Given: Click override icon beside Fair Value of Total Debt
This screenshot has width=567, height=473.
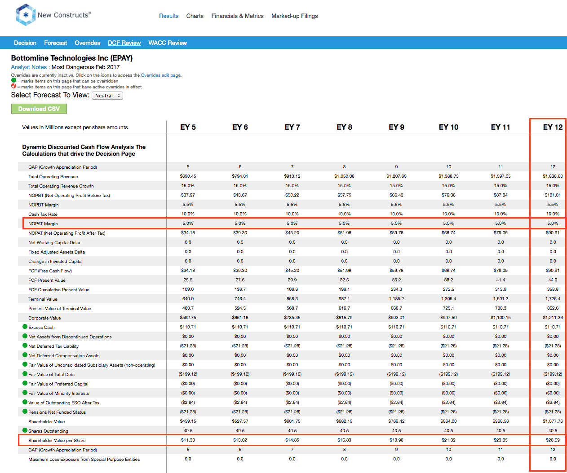Looking at the screenshot, I should 25,374.
